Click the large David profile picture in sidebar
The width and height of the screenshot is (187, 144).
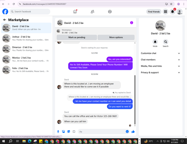click(160, 26)
